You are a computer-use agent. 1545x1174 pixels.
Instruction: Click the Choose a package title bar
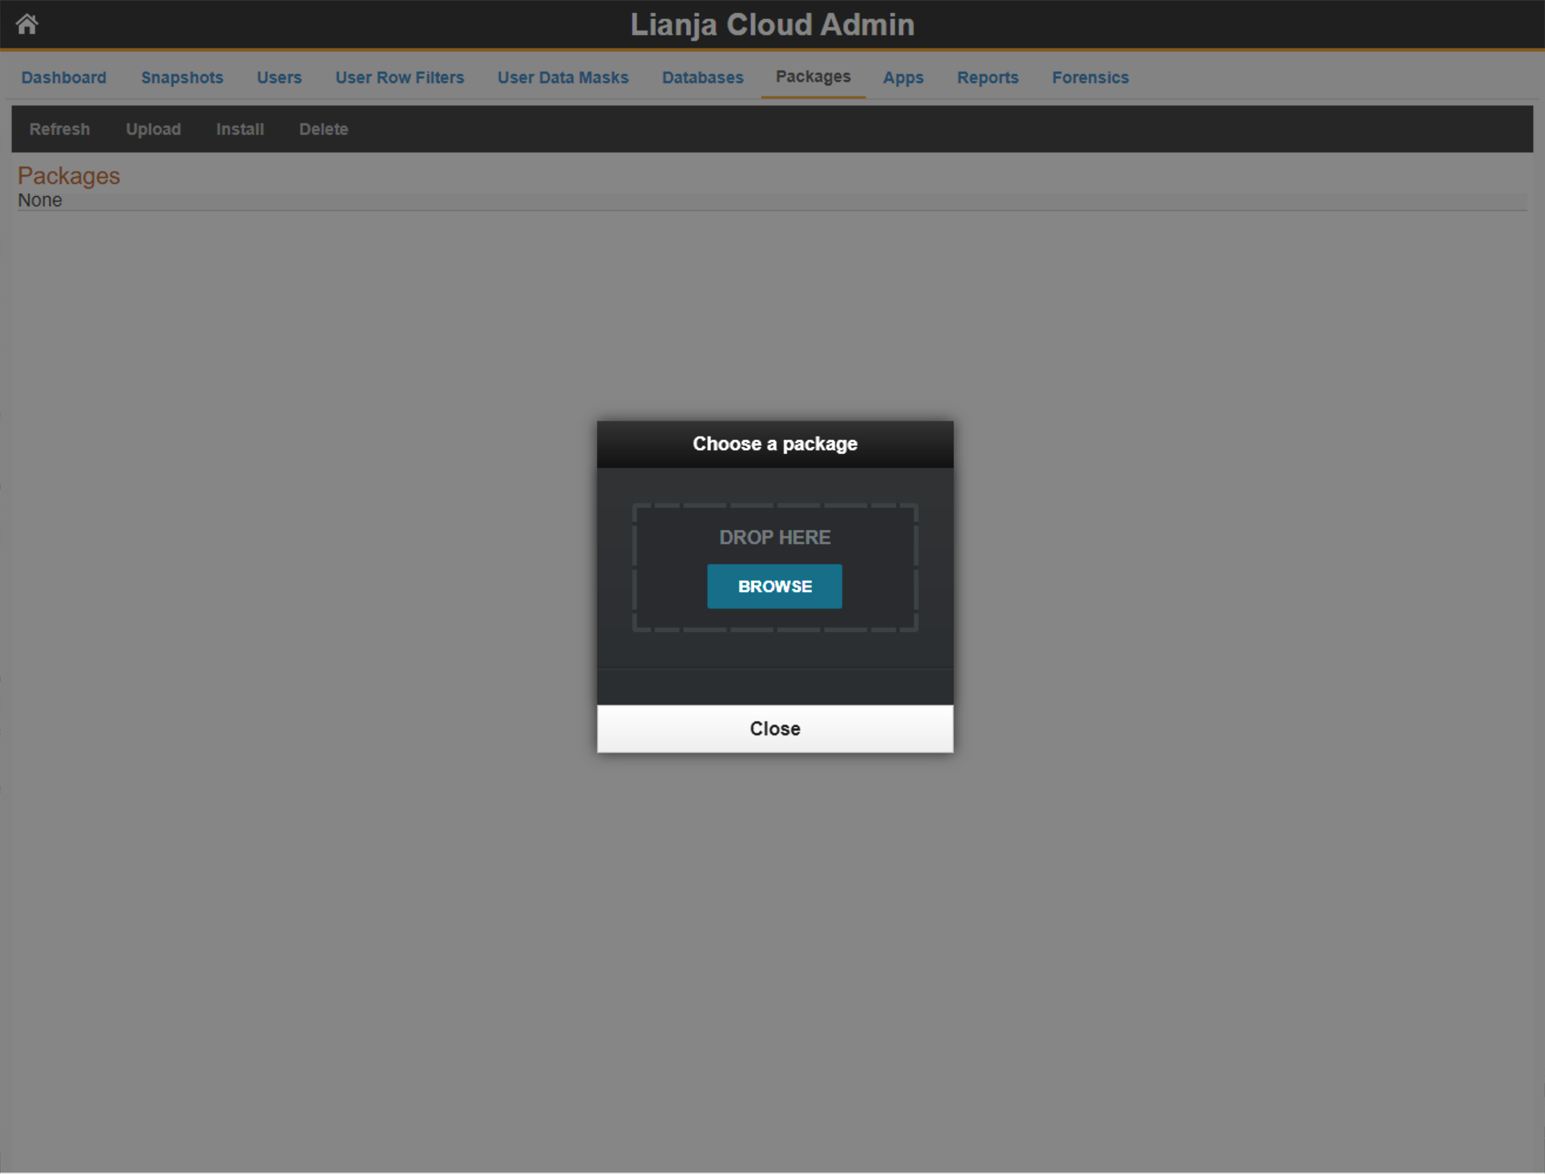pos(774,444)
